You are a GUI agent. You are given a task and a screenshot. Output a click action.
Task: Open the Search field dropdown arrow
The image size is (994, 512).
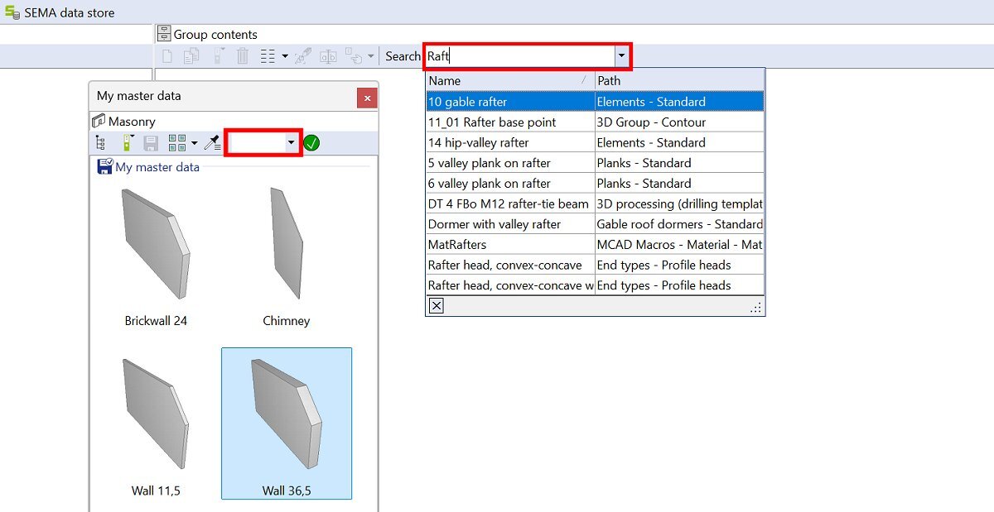pyautogui.click(x=621, y=56)
